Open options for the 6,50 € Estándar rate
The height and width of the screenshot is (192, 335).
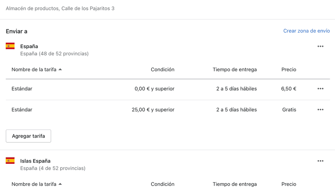click(320, 89)
